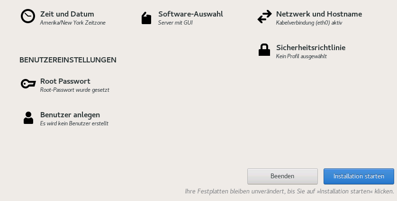Open the Root Passwort title
Image resolution: width=397 pixels, height=201 pixels.
pos(65,81)
